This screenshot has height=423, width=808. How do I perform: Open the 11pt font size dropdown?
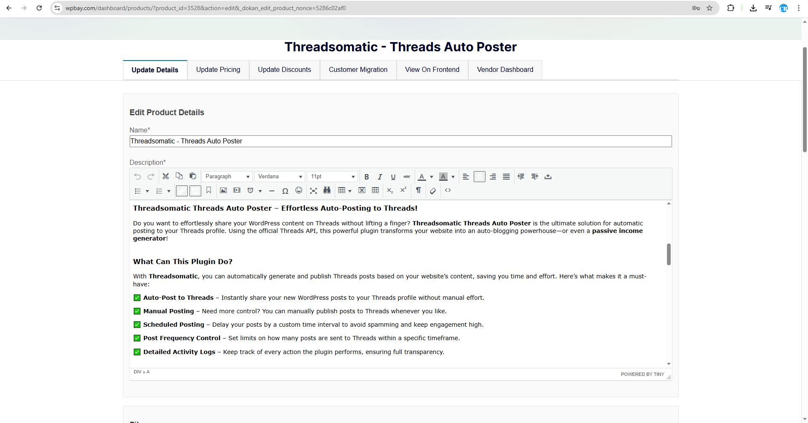(332, 177)
